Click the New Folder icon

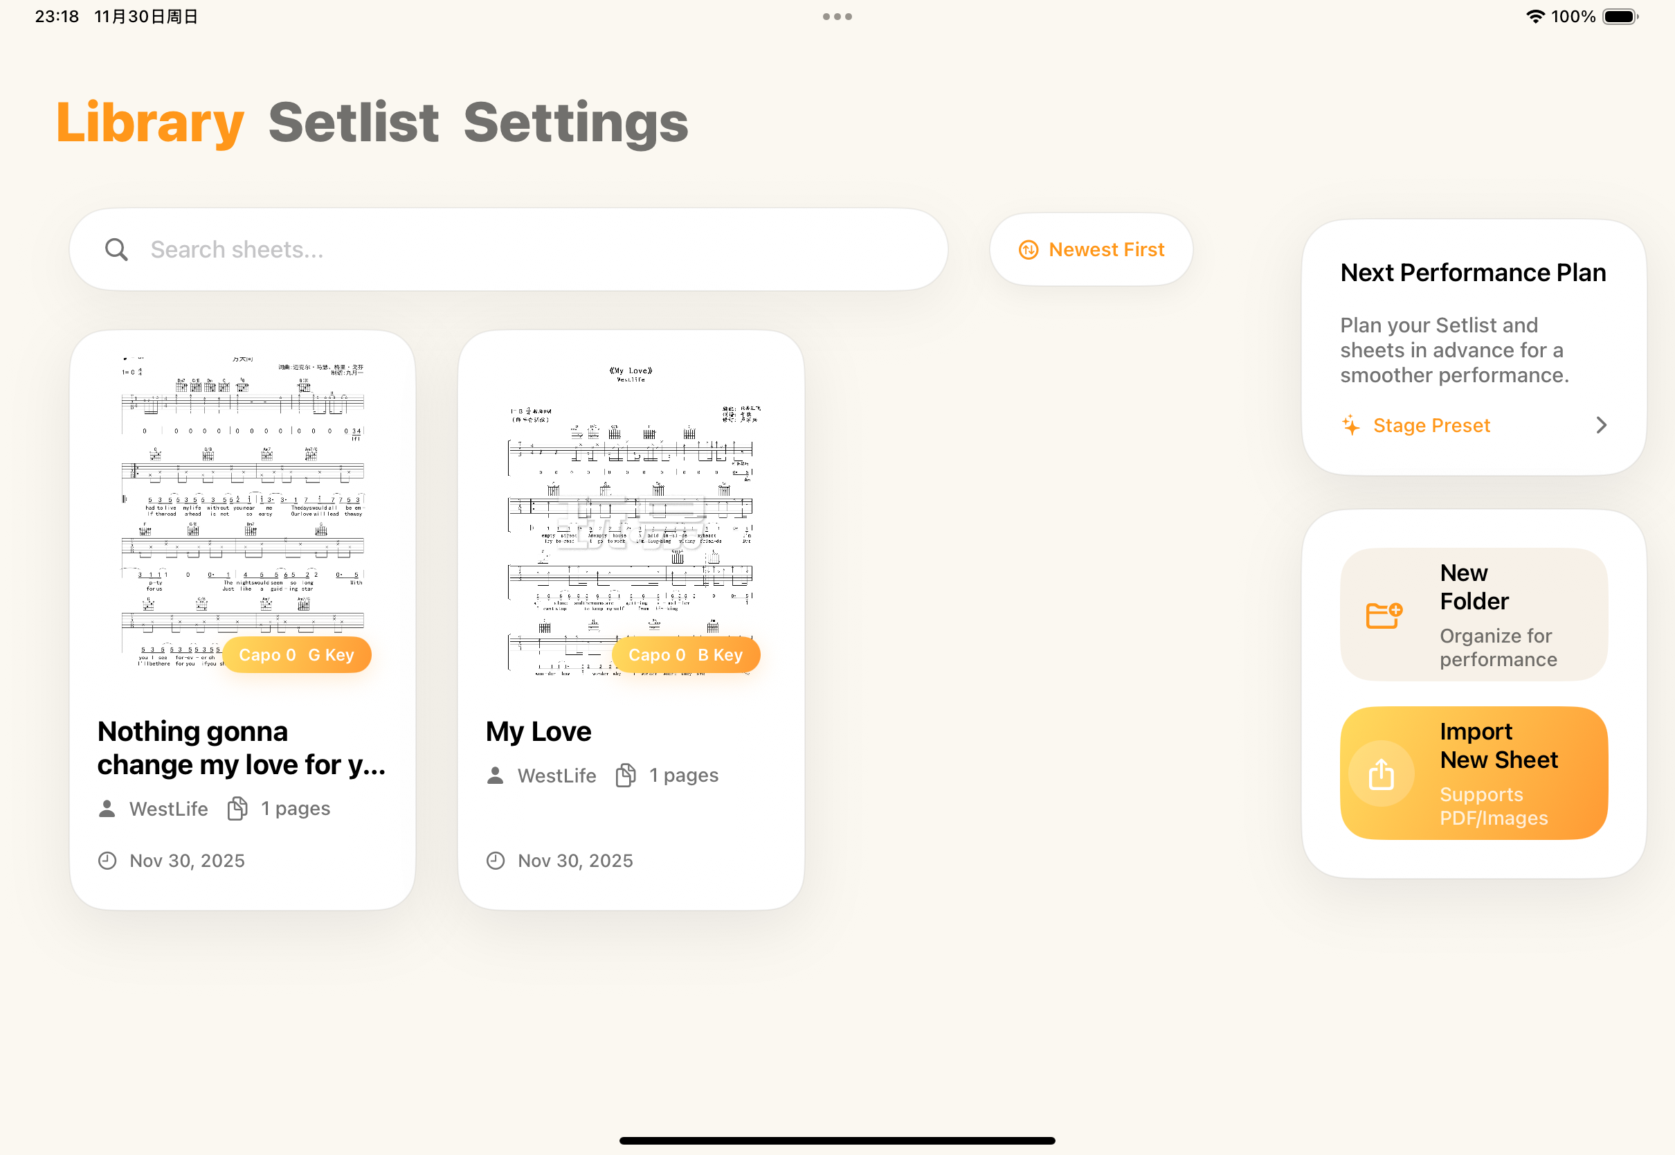1384,615
